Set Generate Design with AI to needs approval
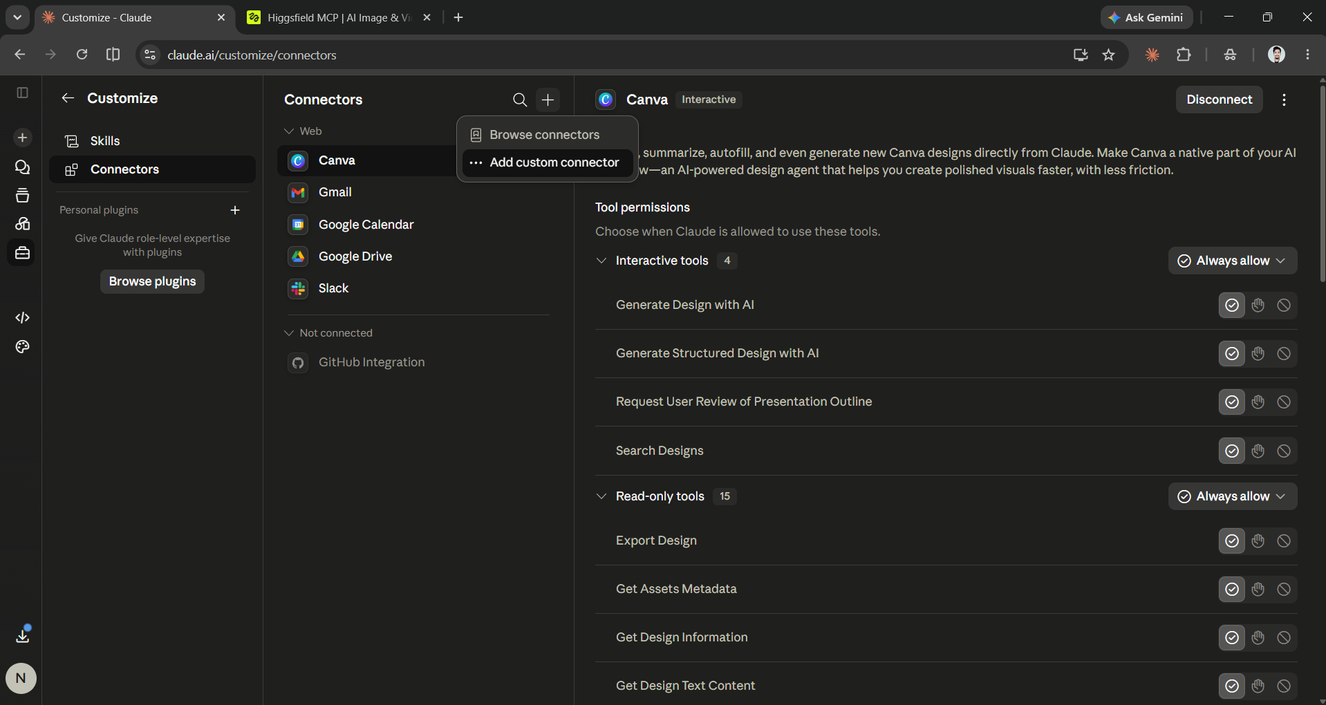Image resolution: width=1326 pixels, height=705 pixels. pos(1258,305)
